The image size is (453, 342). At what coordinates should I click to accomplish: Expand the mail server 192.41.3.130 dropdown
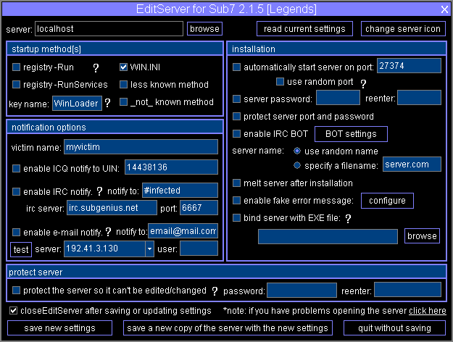149,249
